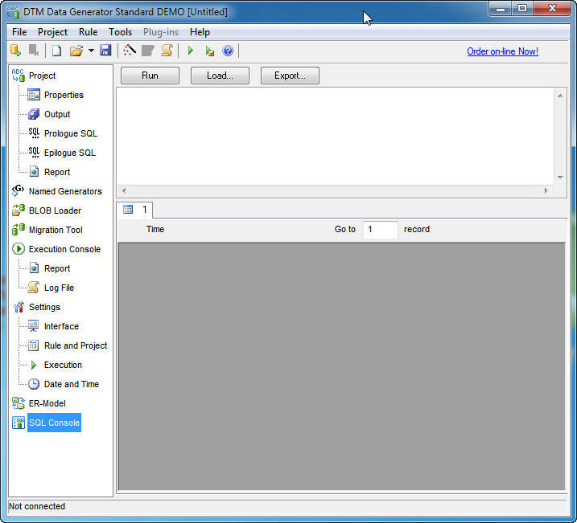
Task: Open Prologue SQL in the sidebar
Action: (x=71, y=133)
